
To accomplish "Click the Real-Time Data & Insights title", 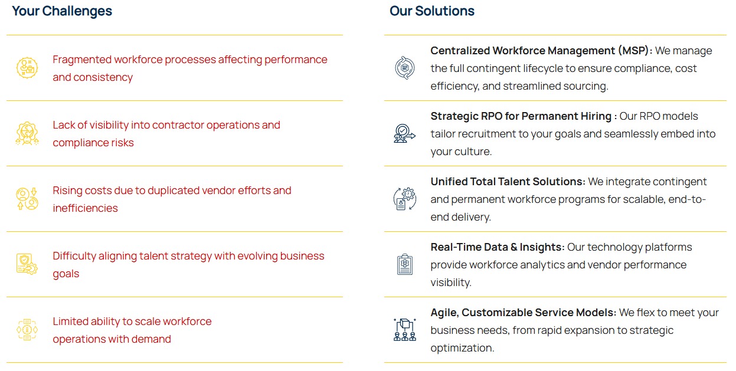I will (497, 247).
